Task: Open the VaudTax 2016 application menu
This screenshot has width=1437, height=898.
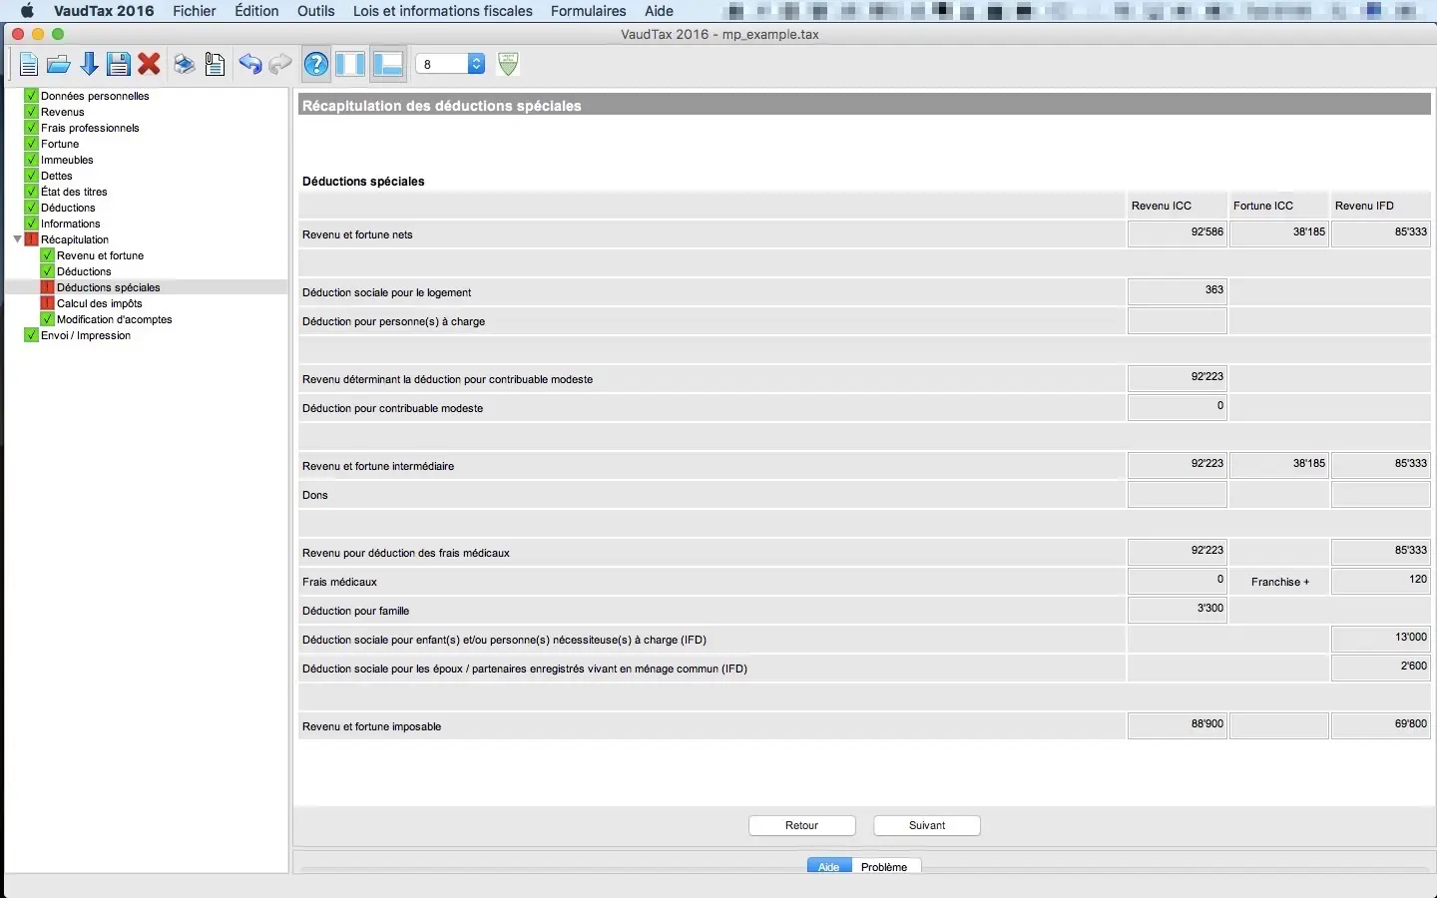Action: pyautogui.click(x=104, y=11)
